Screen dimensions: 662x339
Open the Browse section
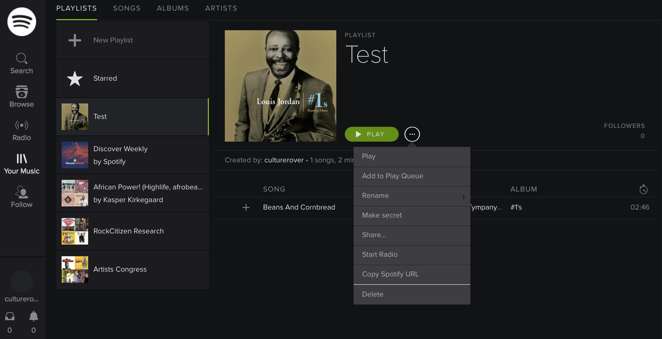[22, 96]
